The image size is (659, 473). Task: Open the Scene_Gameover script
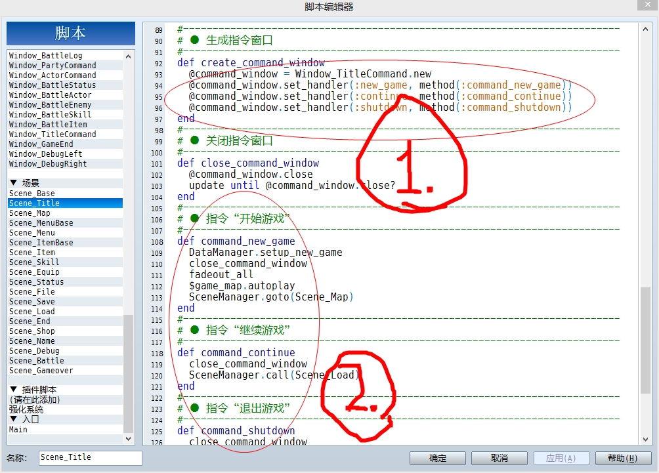click(x=66, y=371)
